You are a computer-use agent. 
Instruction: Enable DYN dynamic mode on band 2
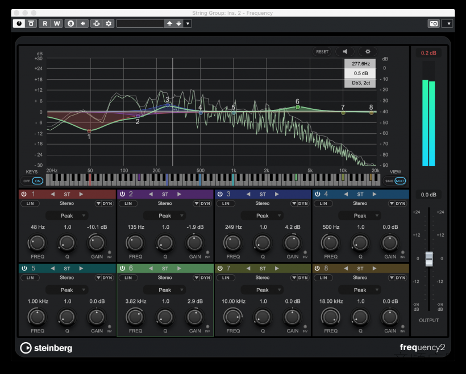(203, 203)
